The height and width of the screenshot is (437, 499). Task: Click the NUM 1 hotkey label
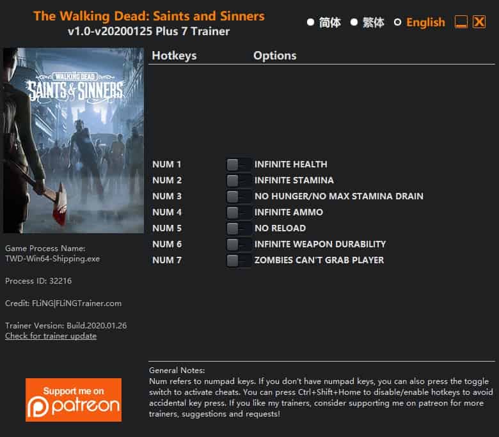167,164
